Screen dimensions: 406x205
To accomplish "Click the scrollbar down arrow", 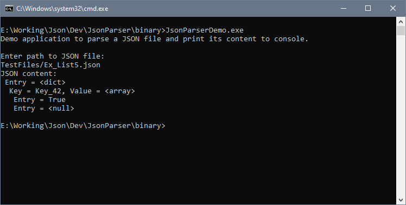I will tap(401, 200).
